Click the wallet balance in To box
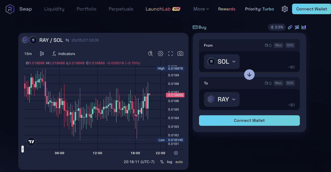 [x=268, y=83]
